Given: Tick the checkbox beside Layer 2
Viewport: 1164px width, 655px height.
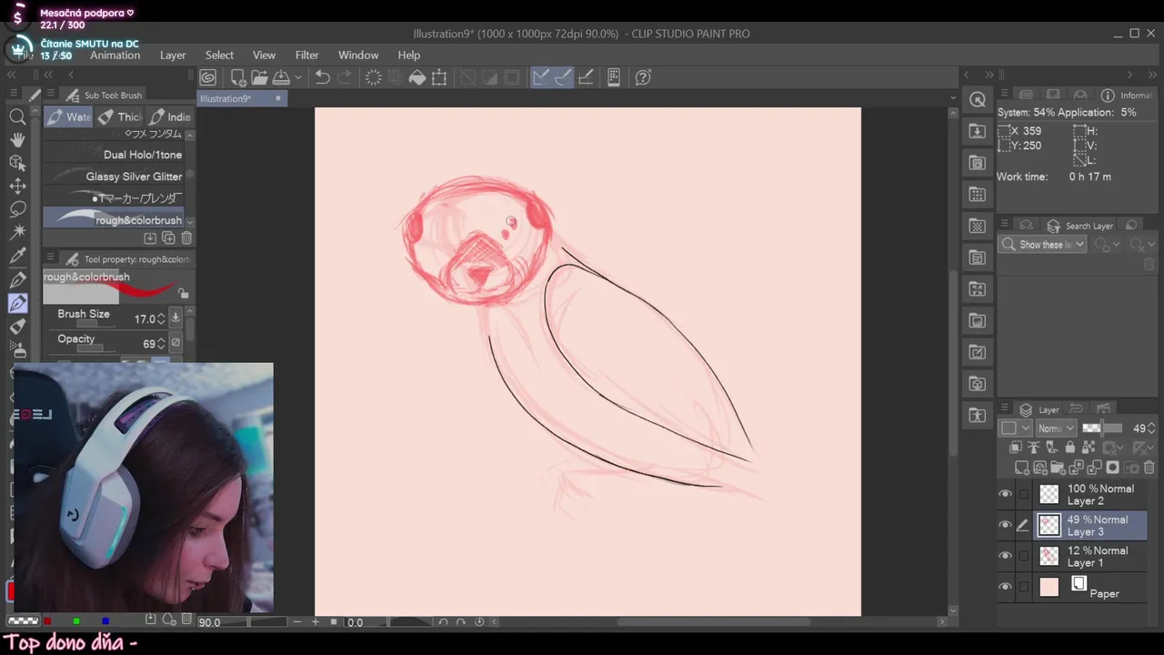Looking at the screenshot, I should pos(1024,494).
